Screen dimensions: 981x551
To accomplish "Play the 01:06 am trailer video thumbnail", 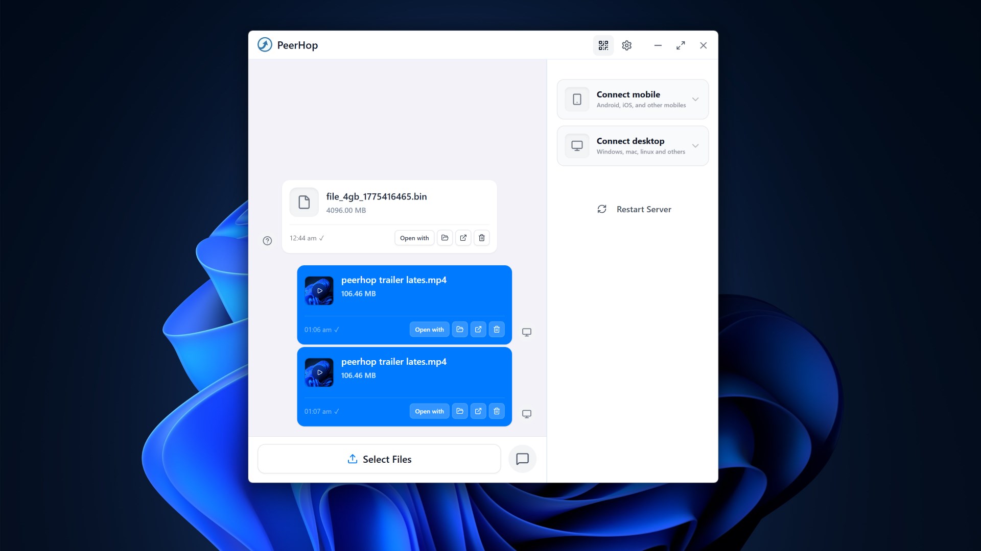I will 319,291.
